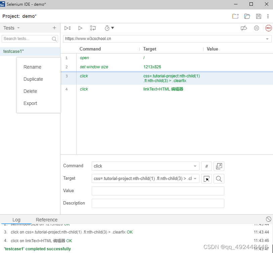
Task: Toggle pause on exceptions
Action: 257,28
